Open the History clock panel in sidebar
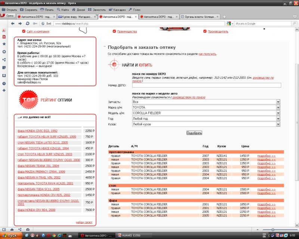The image size is (299, 239). (4, 84)
